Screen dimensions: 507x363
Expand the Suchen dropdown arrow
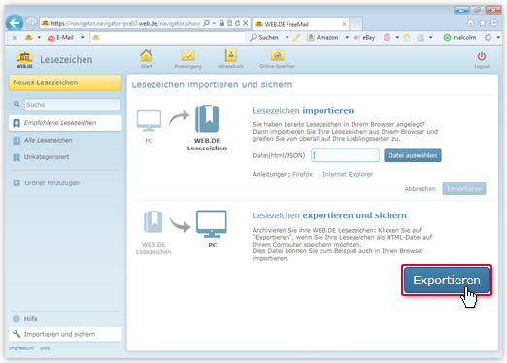(x=287, y=38)
